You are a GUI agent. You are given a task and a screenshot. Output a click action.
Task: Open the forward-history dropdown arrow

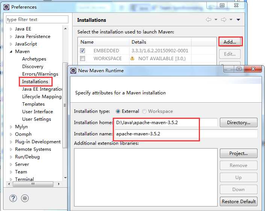click(x=231, y=20)
